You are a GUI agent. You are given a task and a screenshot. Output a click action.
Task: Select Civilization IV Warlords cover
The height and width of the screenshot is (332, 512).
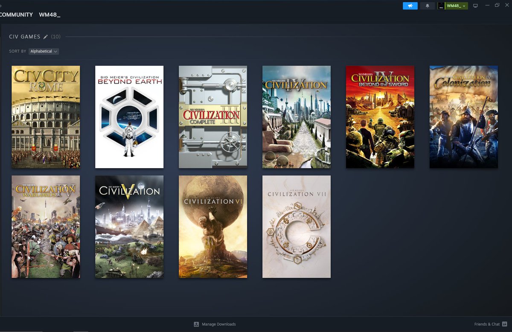(x=46, y=227)
